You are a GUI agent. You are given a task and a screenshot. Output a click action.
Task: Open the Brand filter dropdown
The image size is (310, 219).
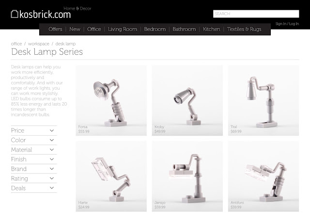pos(34,169)
